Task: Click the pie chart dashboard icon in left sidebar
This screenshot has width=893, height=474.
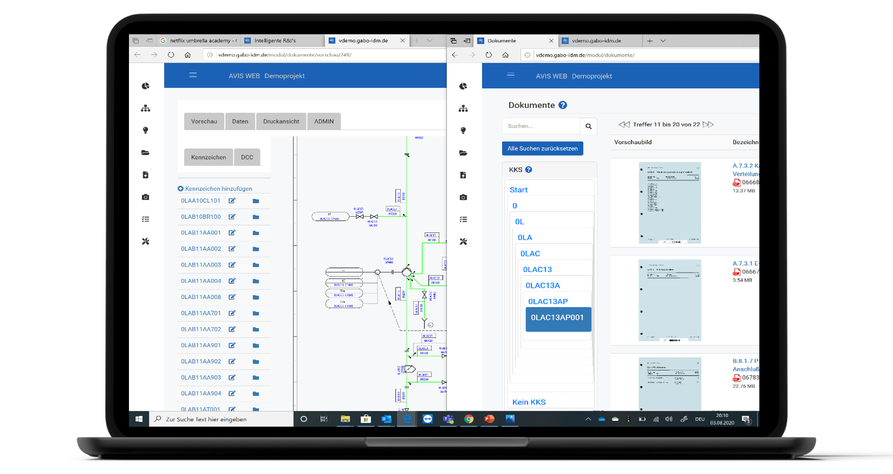Action: 145,86
